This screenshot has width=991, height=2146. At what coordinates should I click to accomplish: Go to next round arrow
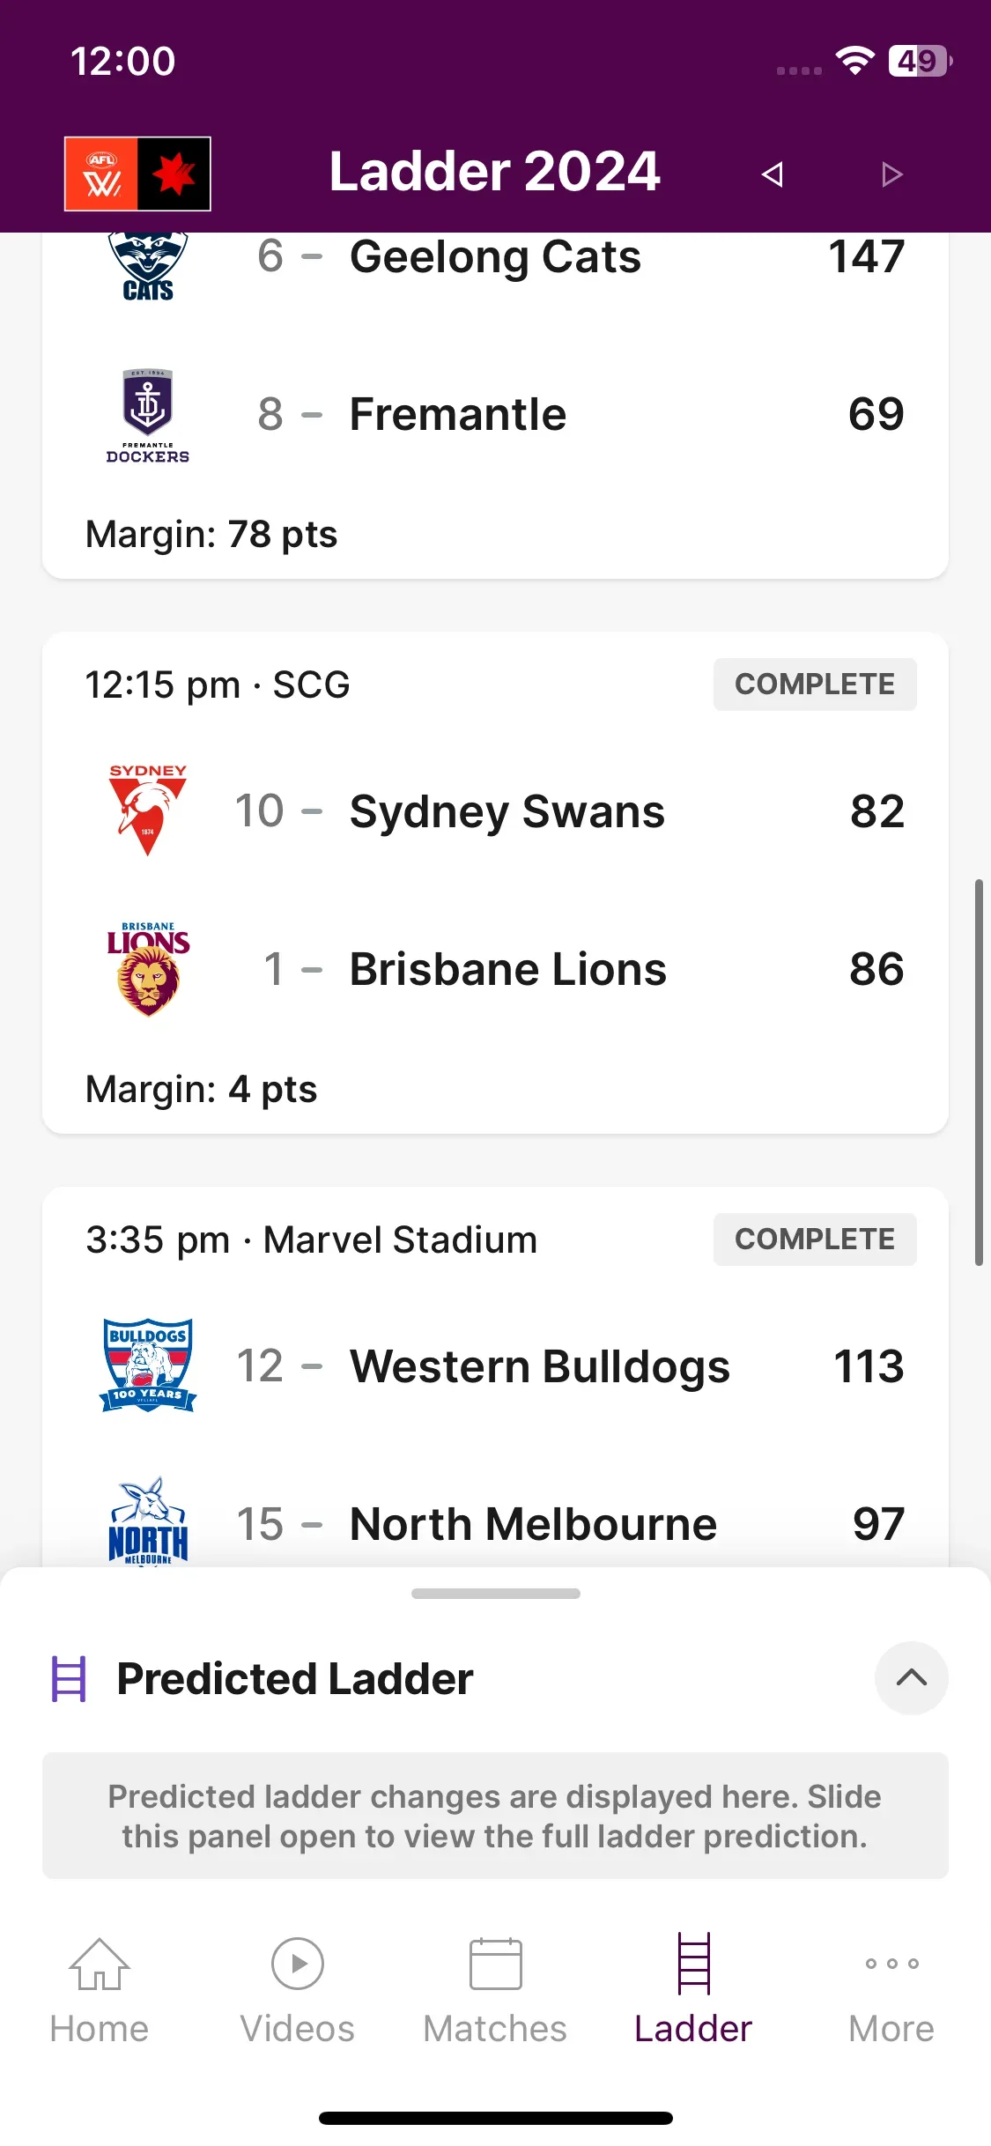[x=891, y=174]
